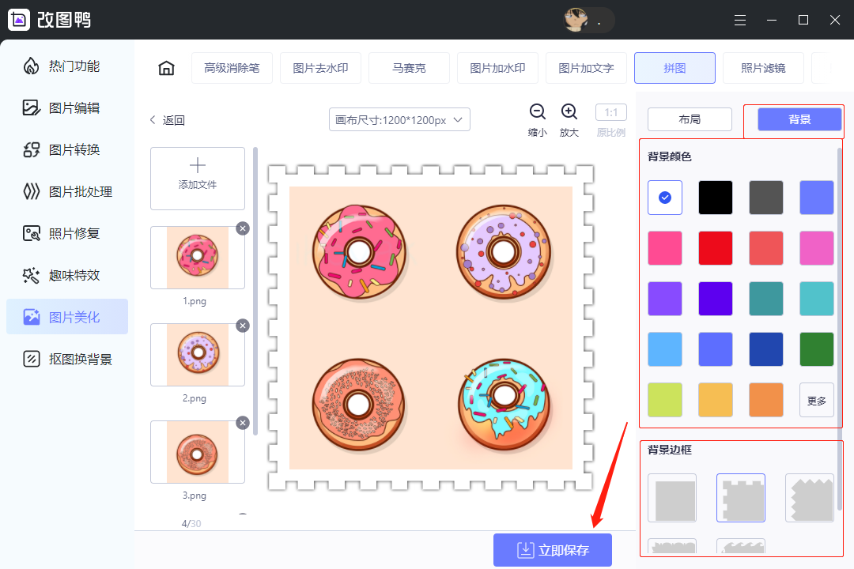Open 图片批处理 in the sidebar
This screenshot has width=854, height=569.
[67, 192]
